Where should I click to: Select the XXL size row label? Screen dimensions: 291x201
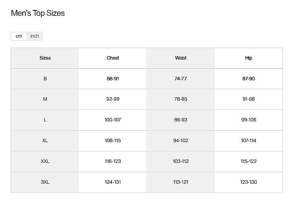(x=45, y=161)
